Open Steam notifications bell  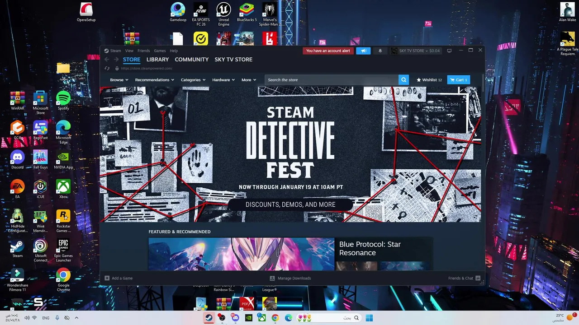[380, 51]
